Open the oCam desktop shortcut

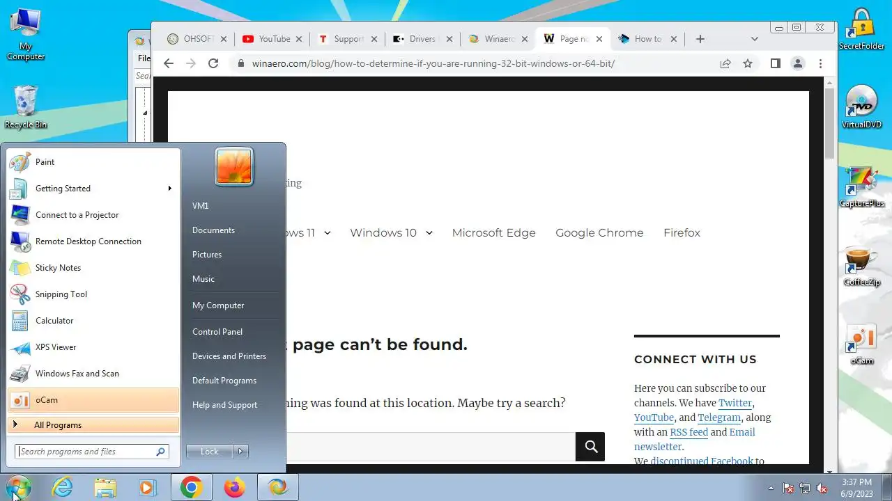tap(862, 344)
